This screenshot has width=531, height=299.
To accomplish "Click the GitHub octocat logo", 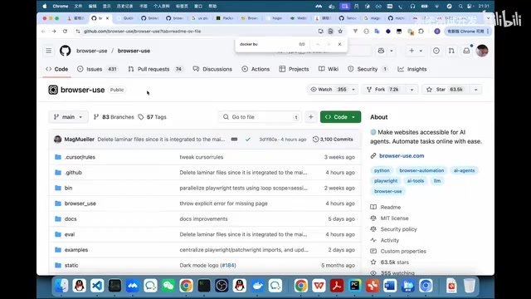I will click(x=66, y=51).
